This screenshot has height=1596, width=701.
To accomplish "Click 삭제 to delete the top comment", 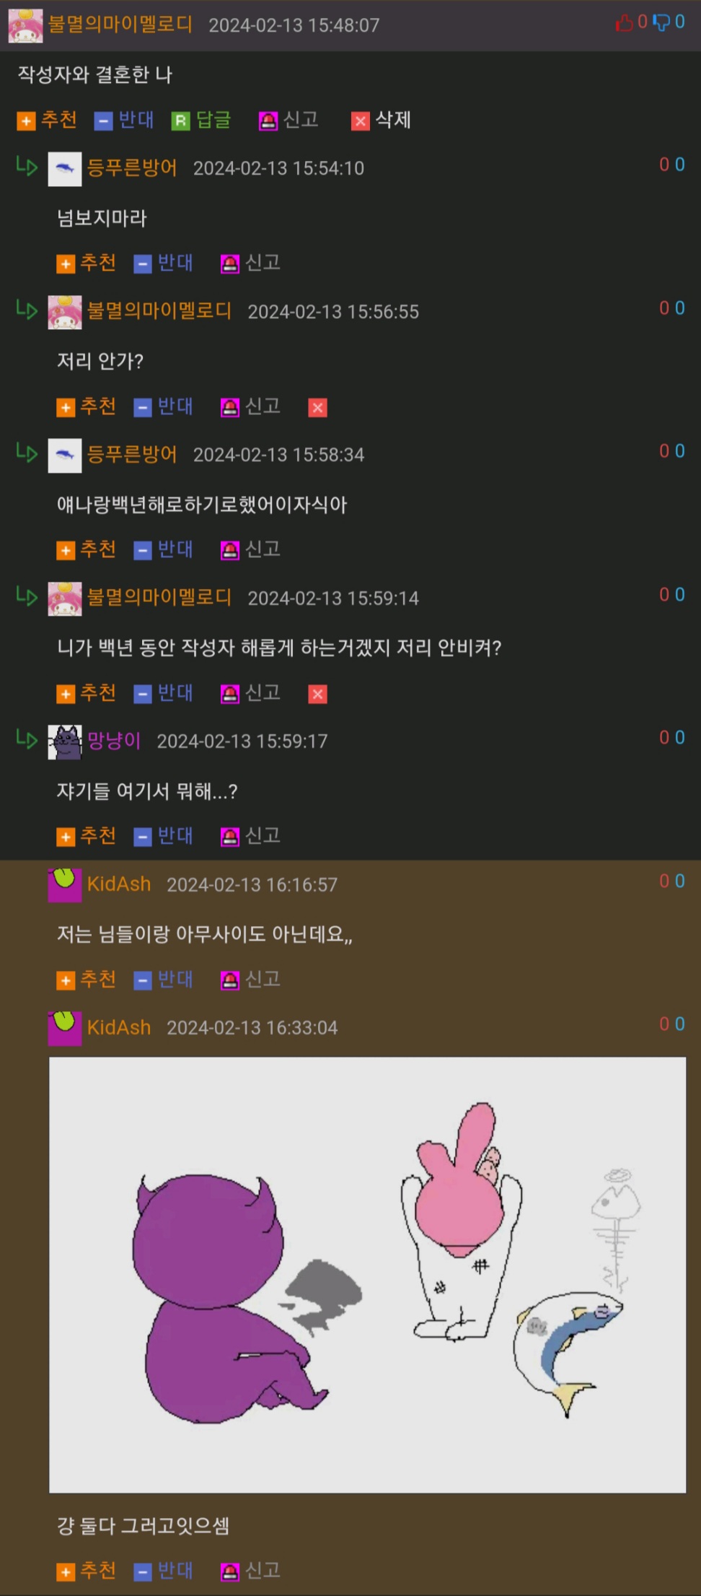I will pyautogui.click(x=381, y=120).
